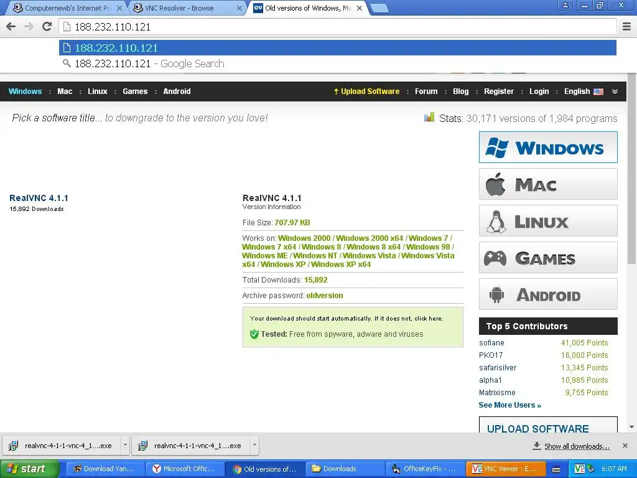
Task: Click the stats bar chart icon
Action: (x=429, y=118)
